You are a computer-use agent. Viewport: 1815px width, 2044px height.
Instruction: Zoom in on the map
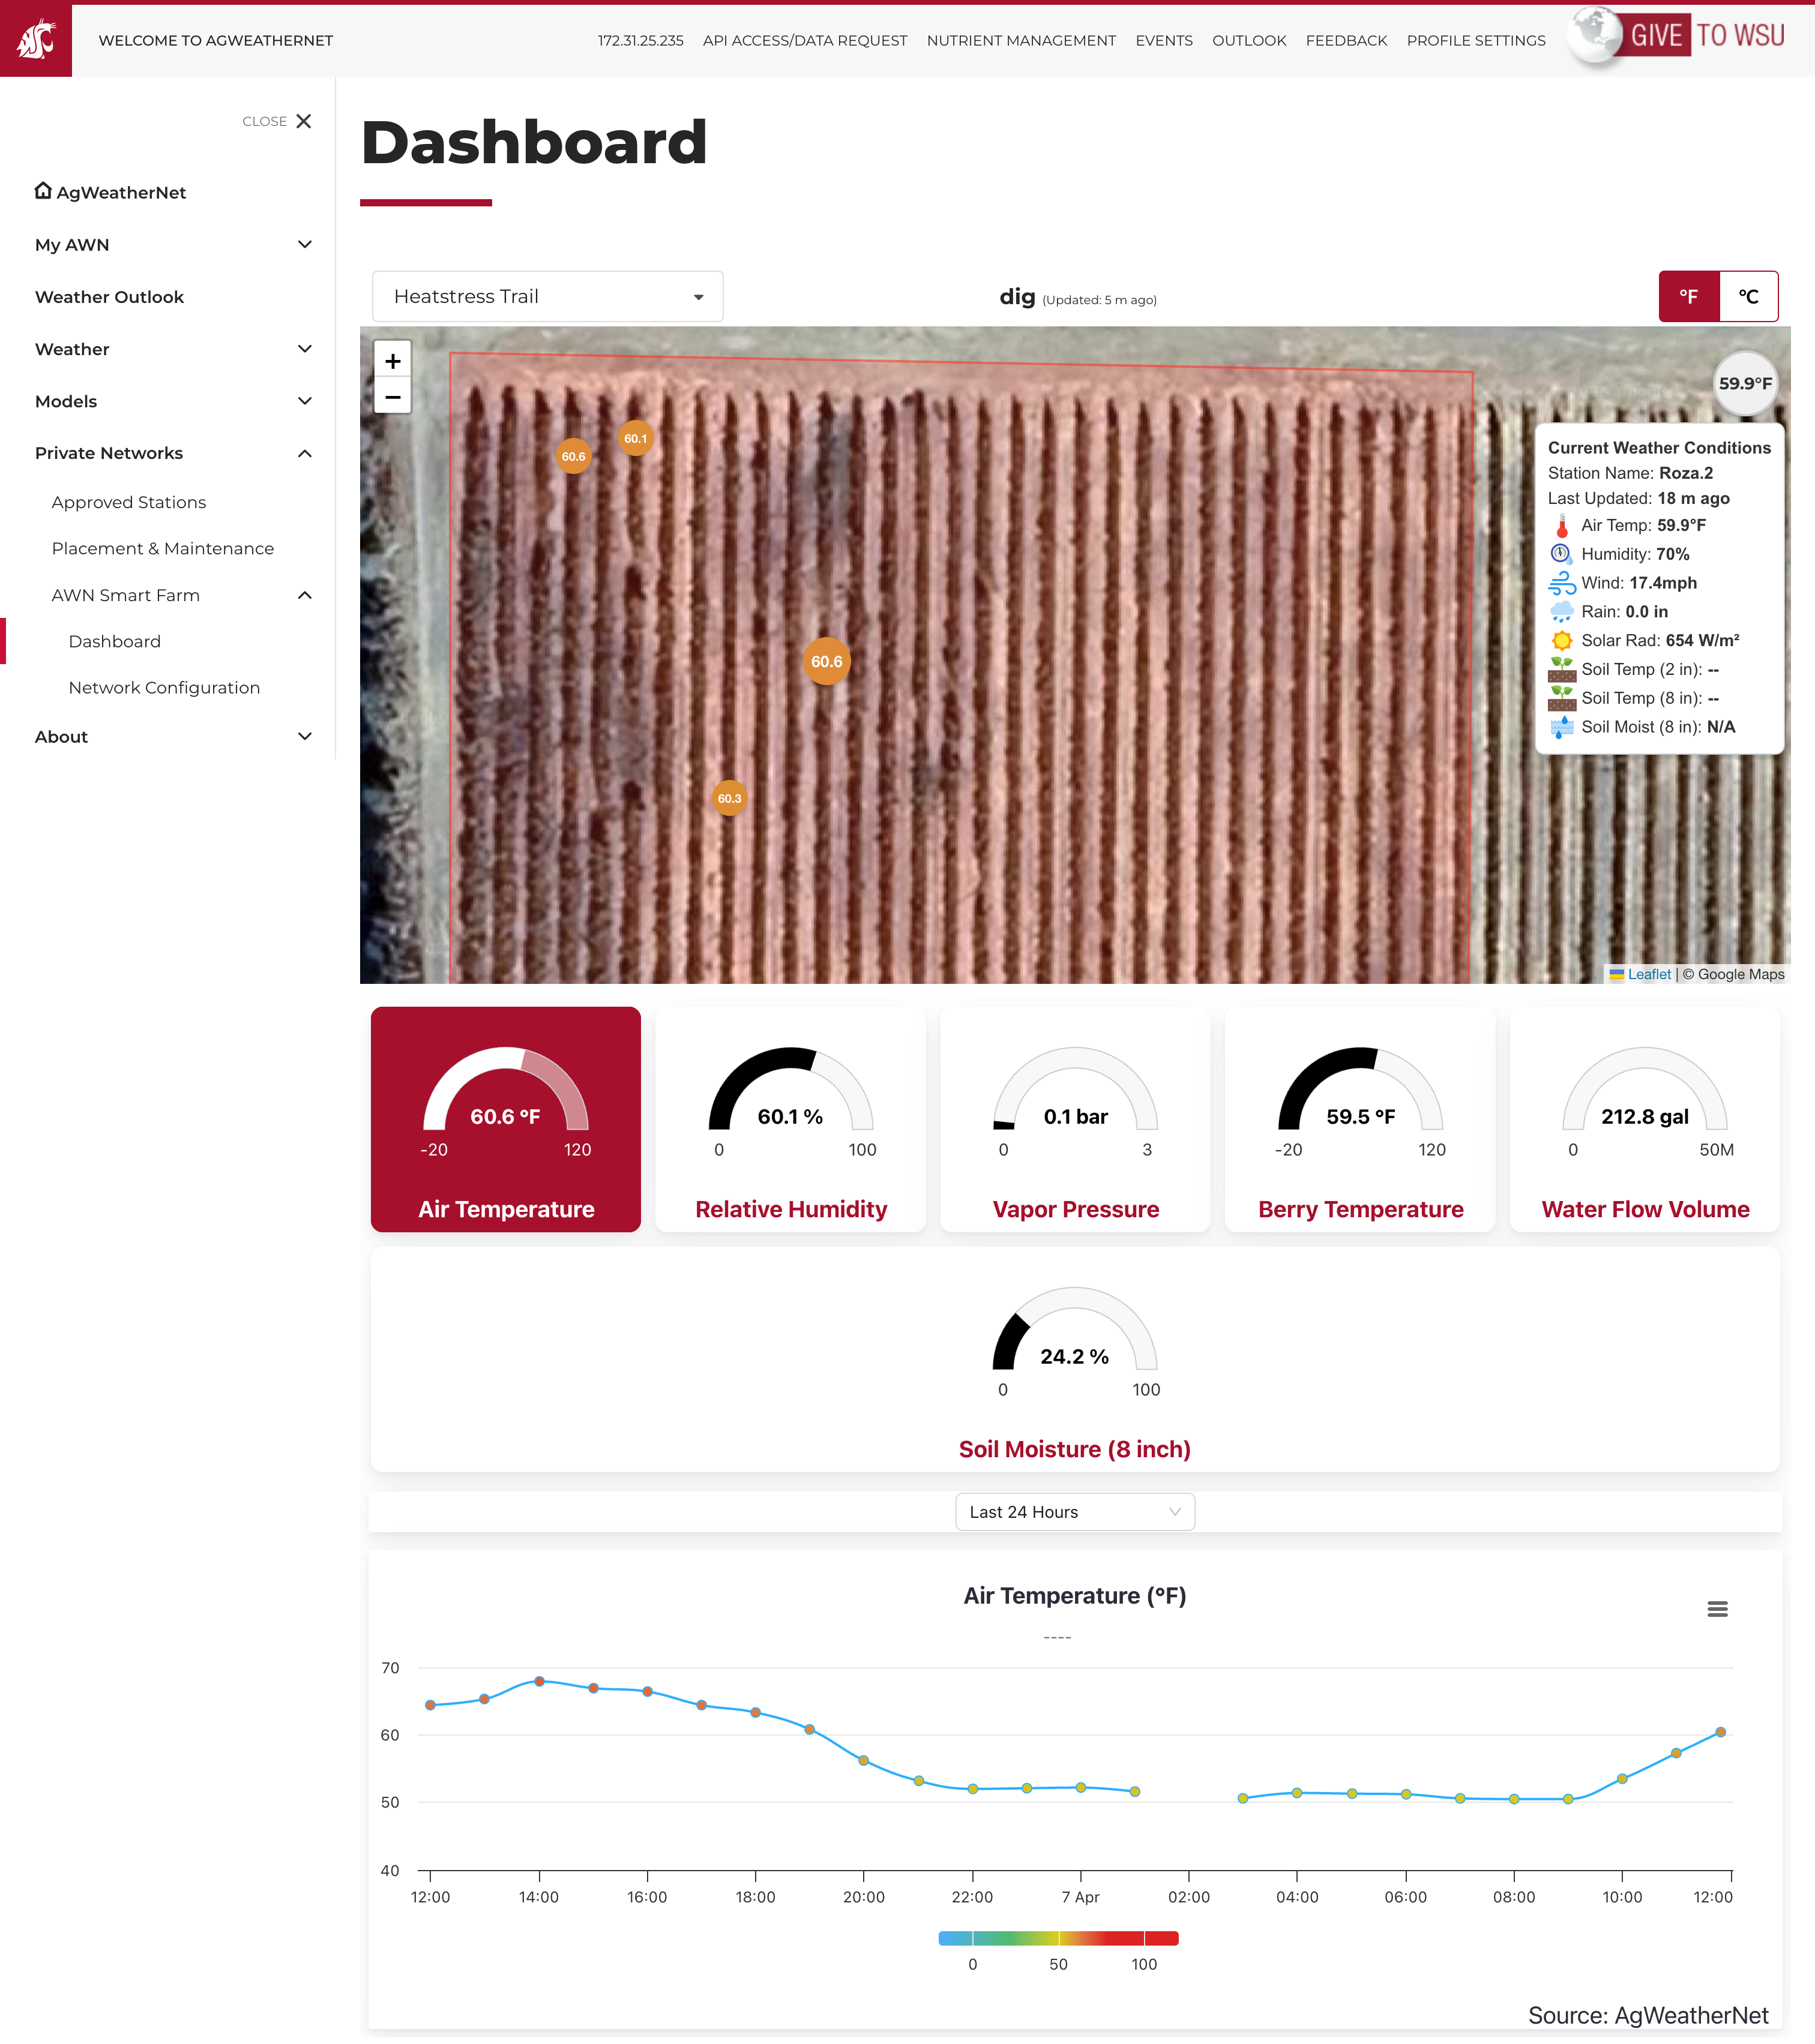click(393, 361)
